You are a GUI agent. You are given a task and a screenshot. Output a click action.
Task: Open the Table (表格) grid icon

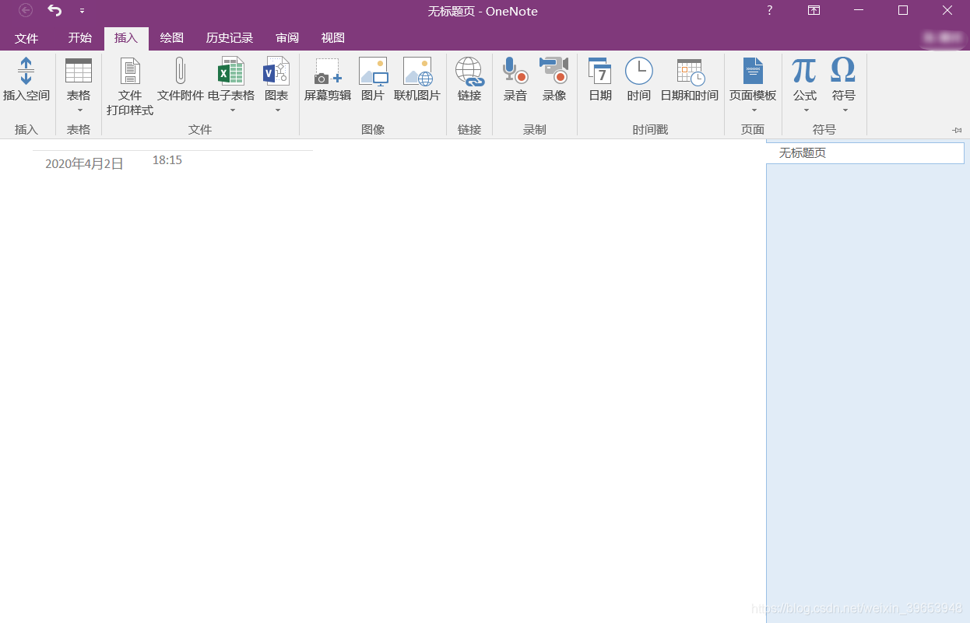[79, 71]
